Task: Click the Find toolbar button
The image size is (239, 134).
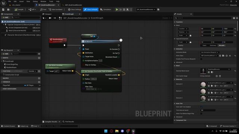Action: click(x=43, y=10)
